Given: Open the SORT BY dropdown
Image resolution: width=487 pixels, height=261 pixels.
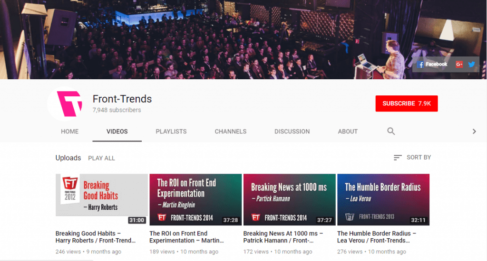Looking at the screenshot, I should (412, 158).
